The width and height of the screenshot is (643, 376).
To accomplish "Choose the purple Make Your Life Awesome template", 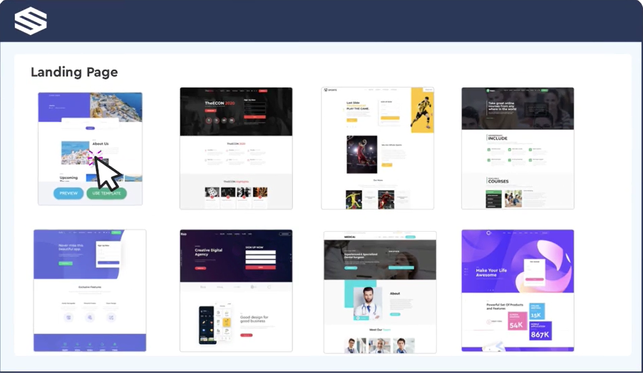I will pyautogui.click(x=518, y=291).
